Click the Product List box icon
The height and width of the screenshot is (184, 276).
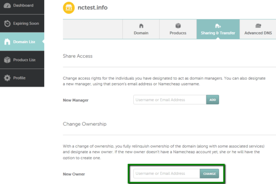[7, 60]
